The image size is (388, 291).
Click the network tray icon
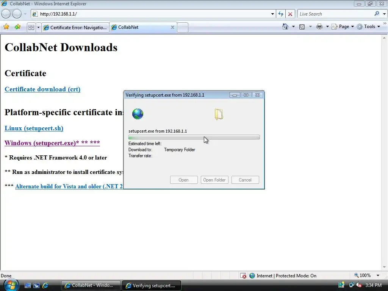(351, 285)
